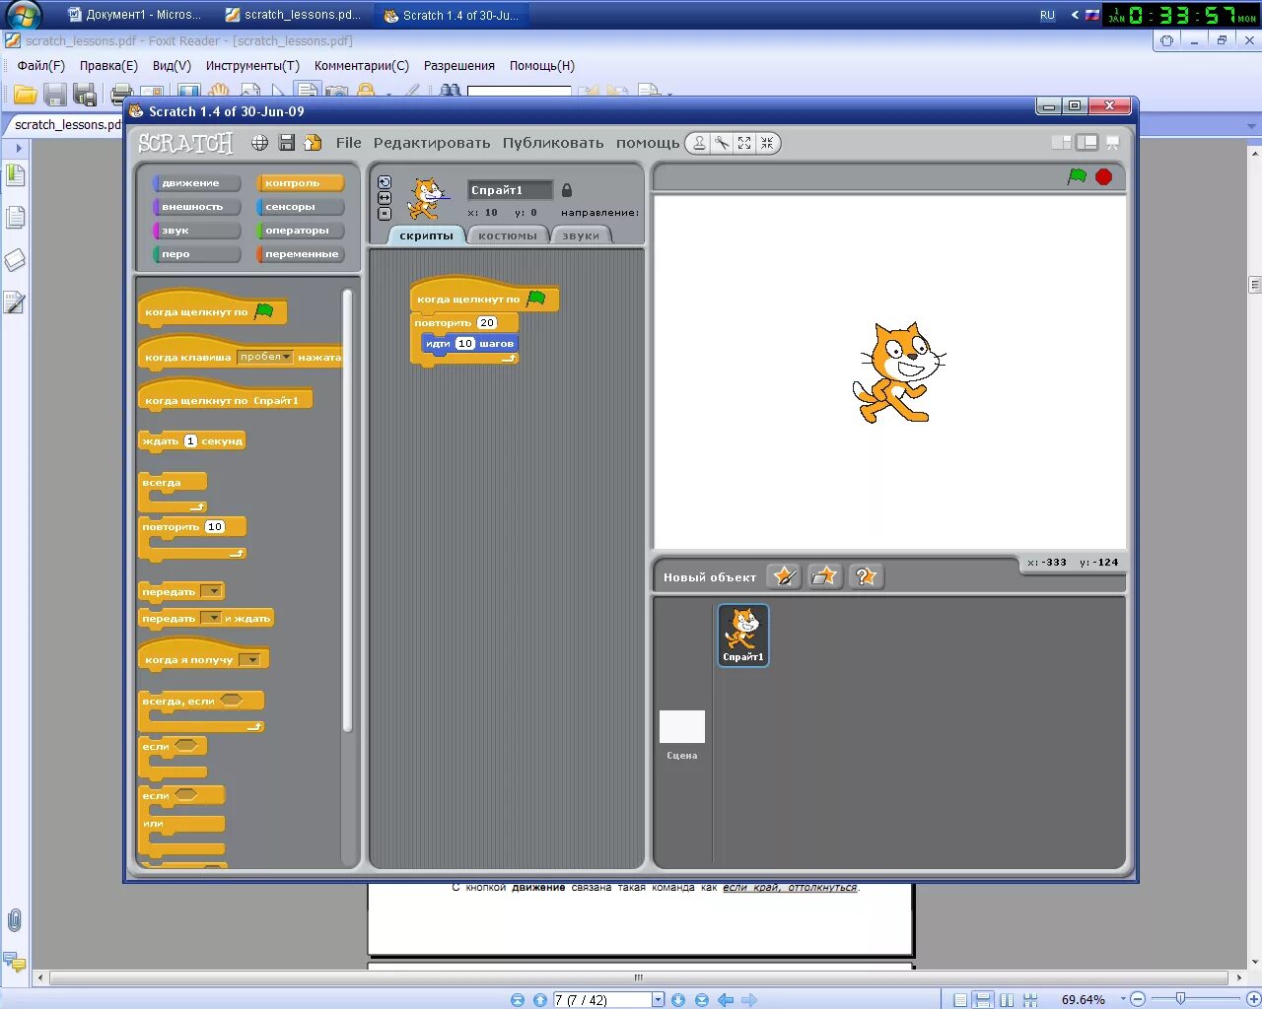Click the open folder icon in Foxit toolbar
Screen dimensions: 1262x1009
click(x=25, y=95)
